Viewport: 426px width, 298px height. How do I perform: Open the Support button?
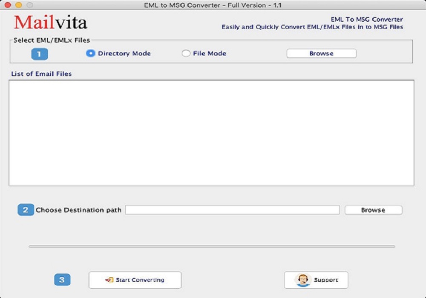pos(316,280)
